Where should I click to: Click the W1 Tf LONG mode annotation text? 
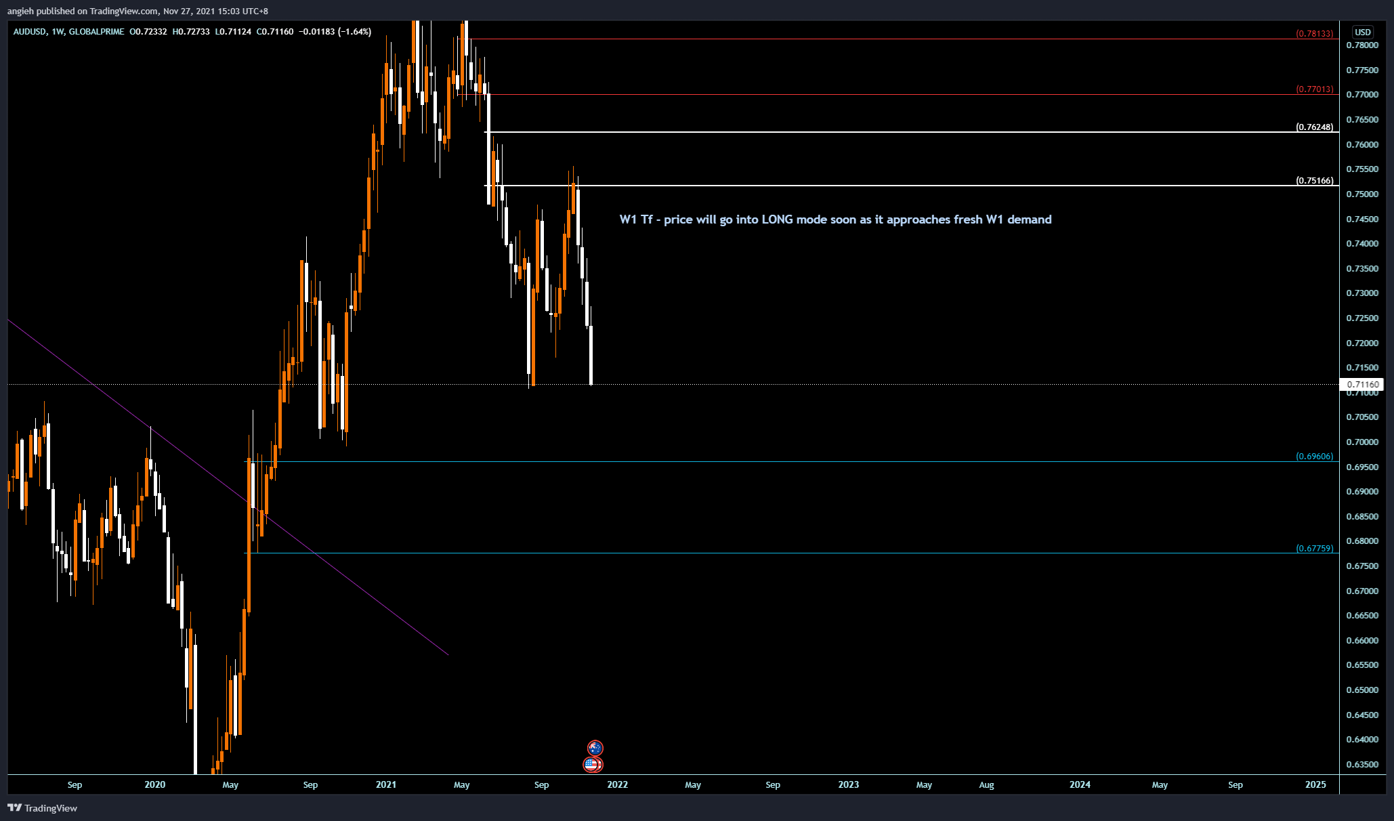click(x=835, y=219)
